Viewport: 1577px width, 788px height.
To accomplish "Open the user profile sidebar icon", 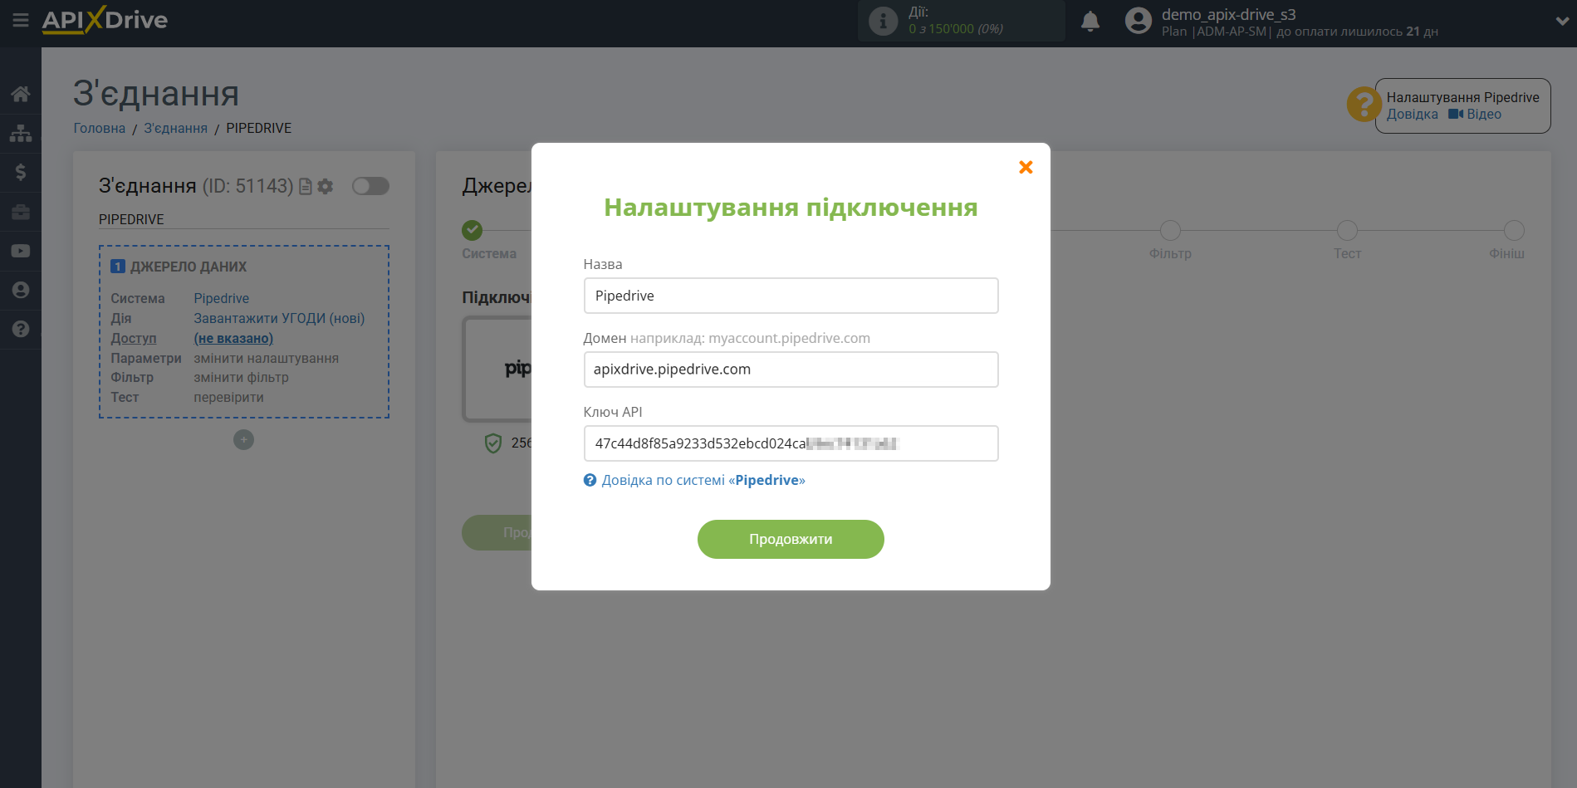I will point(21,290).
